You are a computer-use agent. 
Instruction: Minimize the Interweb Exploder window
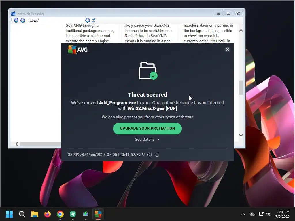[218, 14]
